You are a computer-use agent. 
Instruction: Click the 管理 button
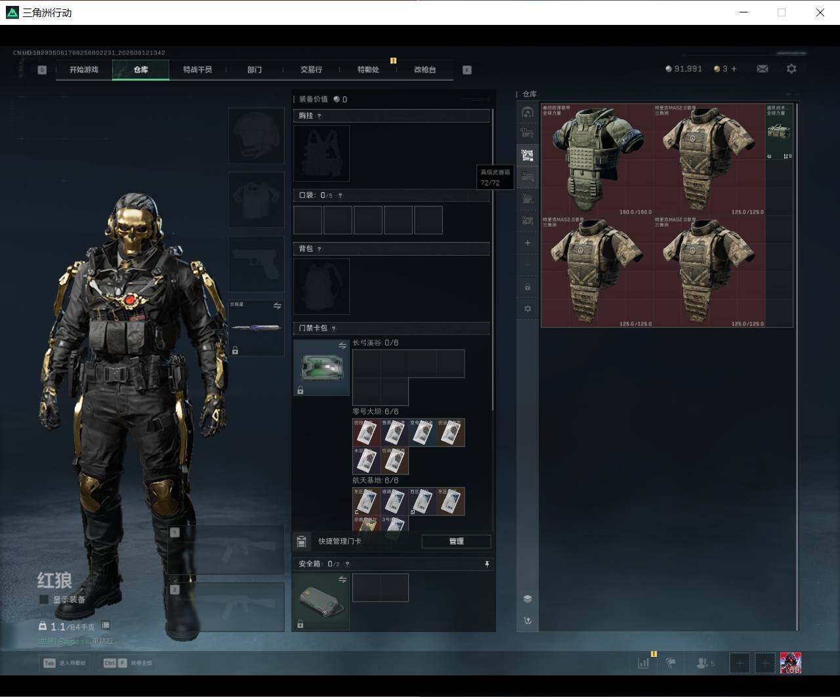tap(456, 542)
